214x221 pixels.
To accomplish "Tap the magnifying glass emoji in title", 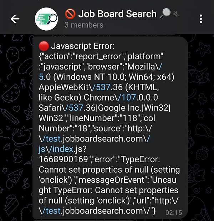I will tap(165, 14).
